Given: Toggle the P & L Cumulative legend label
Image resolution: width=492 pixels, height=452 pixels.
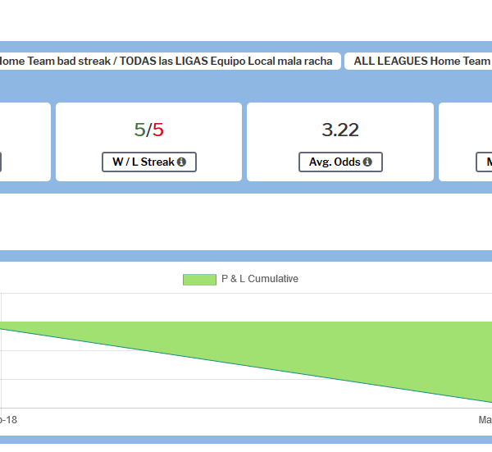Looking at the screenshot, I should 260,280.
